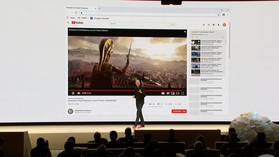Open the account avatar N
This screenshot has height=157, width=279.
click(224, 25)
